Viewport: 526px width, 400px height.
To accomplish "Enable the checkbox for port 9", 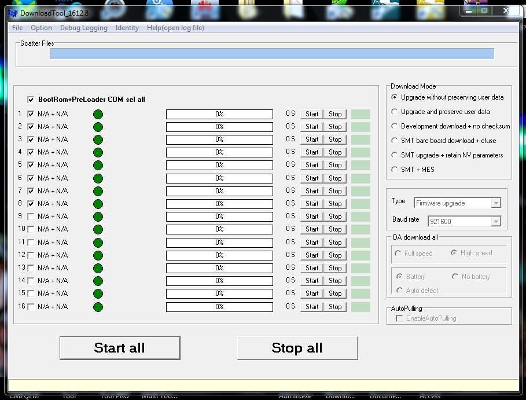I will point(31,216).
